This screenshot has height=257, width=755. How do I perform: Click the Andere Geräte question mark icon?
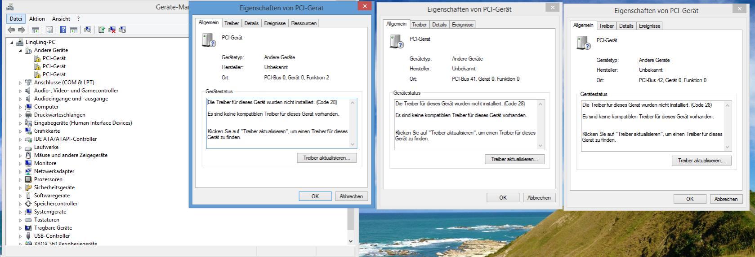(x=28, y=50)
